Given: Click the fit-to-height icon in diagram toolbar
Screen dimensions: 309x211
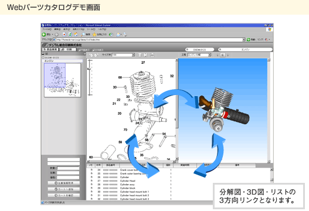Looking at the screenshot, I should pos(145,55).
